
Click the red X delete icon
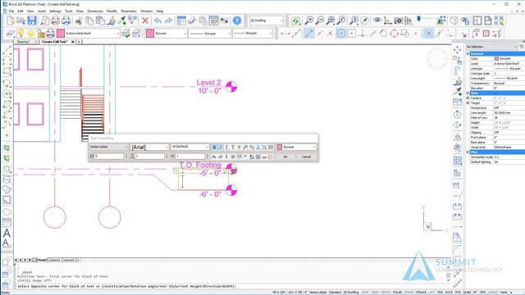point(145,20)
